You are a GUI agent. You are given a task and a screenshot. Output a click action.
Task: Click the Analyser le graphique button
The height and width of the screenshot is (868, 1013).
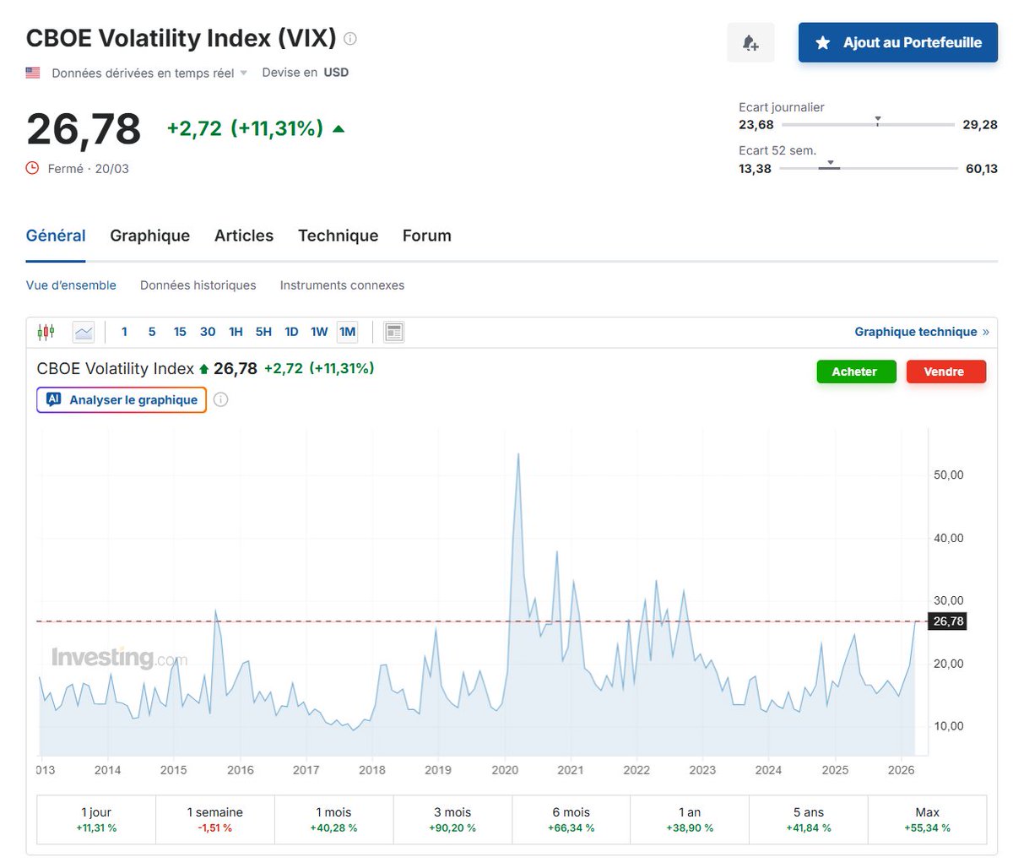pyautogui.click(x=122, y=399)
